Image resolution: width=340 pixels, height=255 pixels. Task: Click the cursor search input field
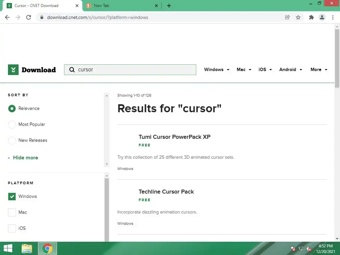(x=130, y=70)
